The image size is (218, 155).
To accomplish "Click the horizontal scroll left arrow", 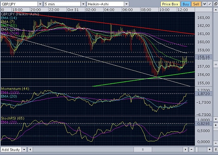I will 30,149.
